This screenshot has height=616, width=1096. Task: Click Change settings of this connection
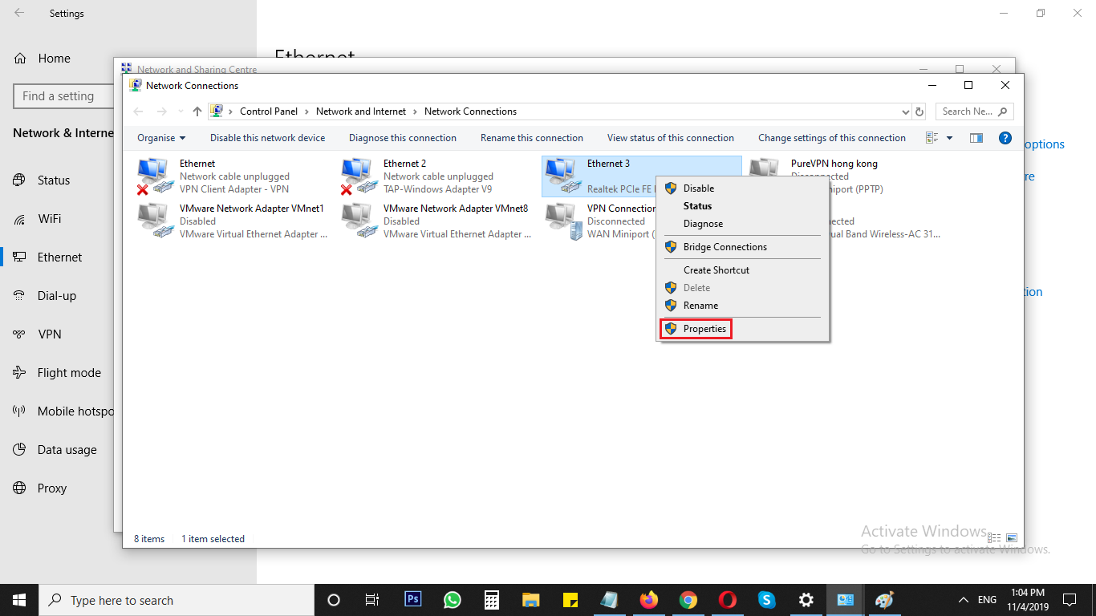832,138
